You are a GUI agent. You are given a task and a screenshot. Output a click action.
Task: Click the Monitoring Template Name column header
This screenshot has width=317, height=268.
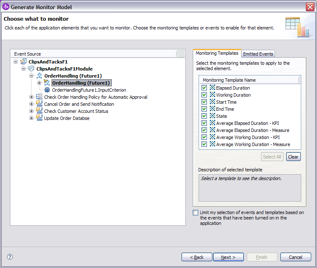coord(249,80)
